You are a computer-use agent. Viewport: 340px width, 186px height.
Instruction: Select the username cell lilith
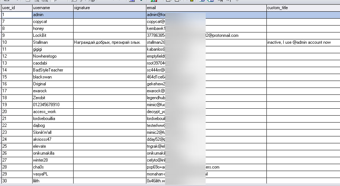53,181
